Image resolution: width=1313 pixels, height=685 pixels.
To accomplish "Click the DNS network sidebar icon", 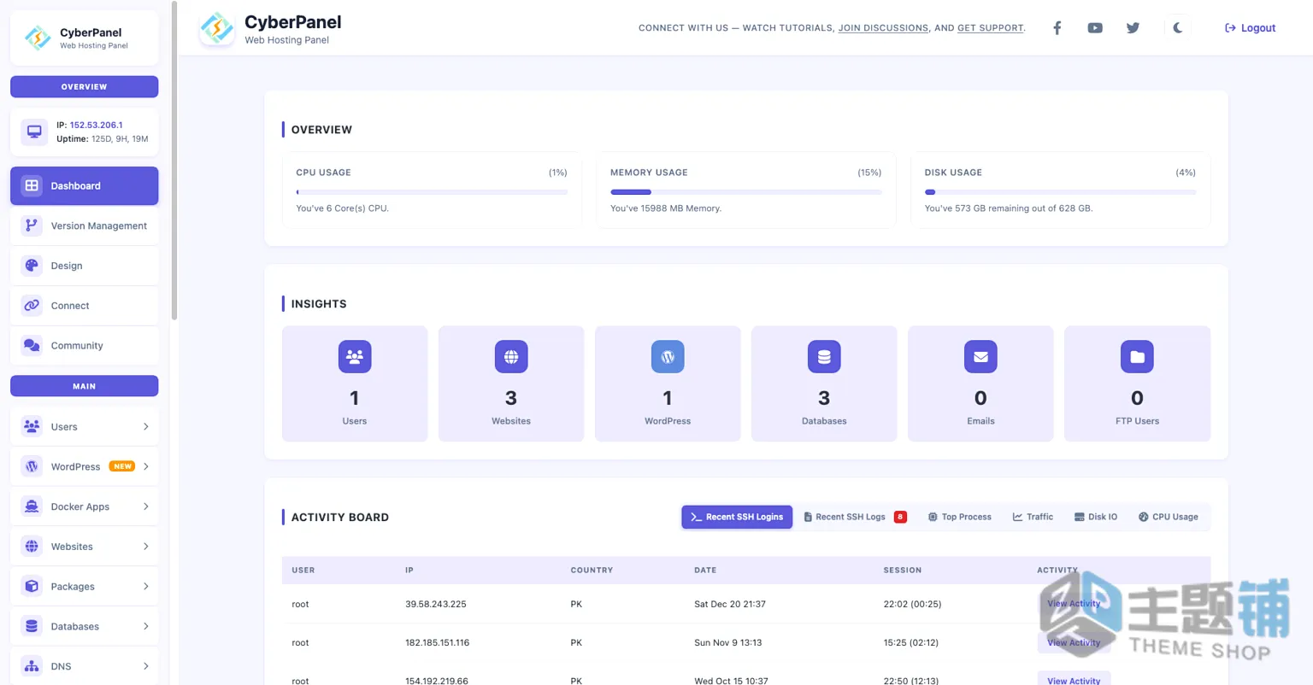I will tap(32, 666).
